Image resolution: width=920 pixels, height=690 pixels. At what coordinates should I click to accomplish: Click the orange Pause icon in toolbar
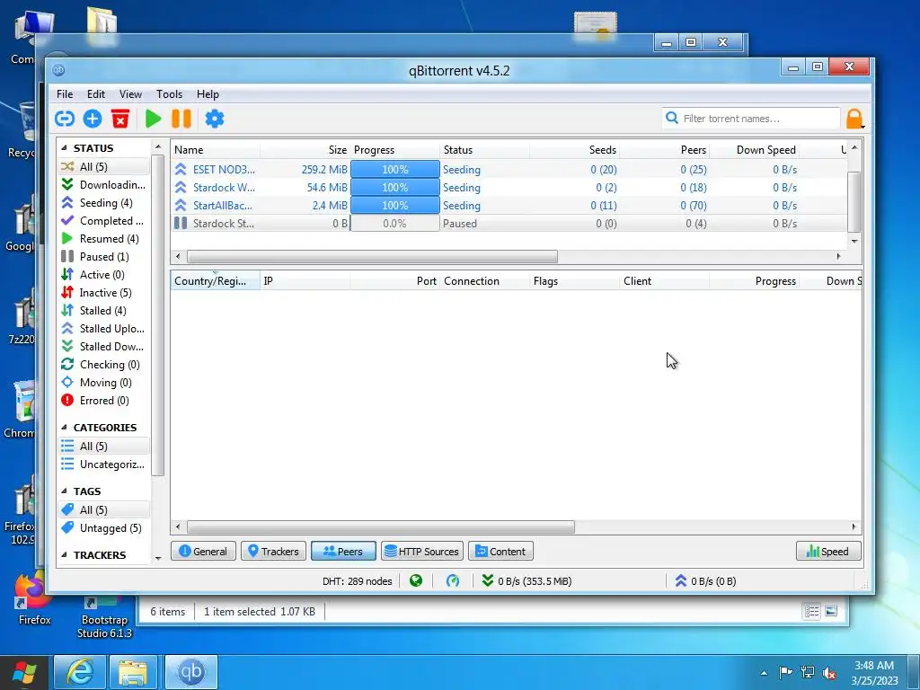(181, 119)
